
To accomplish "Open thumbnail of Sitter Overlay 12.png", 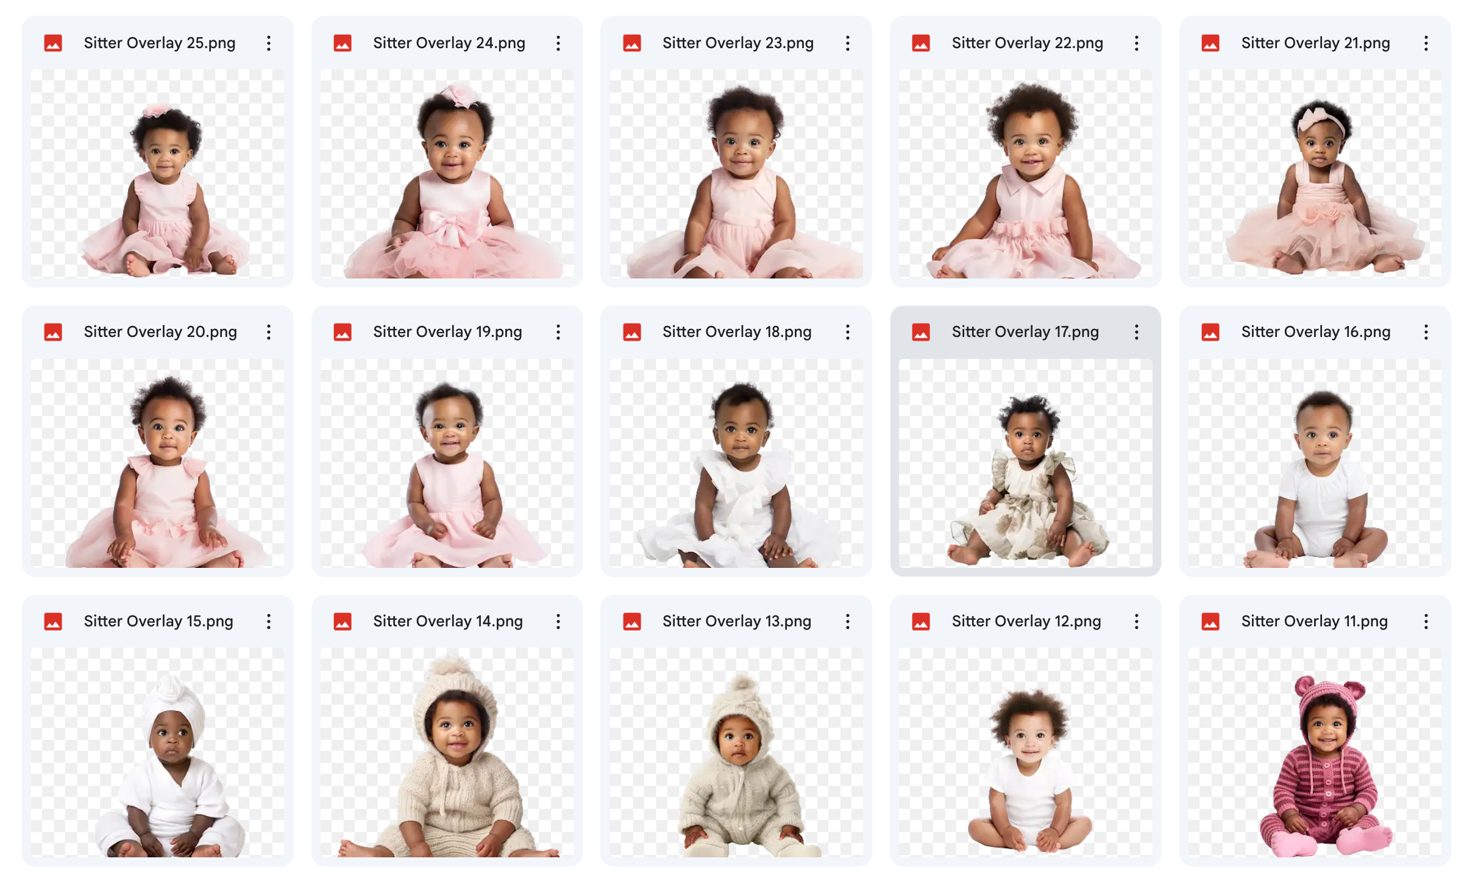I will tap(1025, 753).
